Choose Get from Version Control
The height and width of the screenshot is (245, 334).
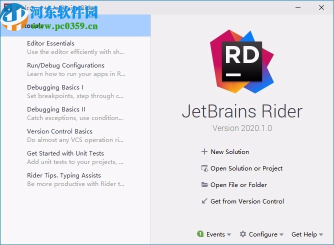click(247, 201)
